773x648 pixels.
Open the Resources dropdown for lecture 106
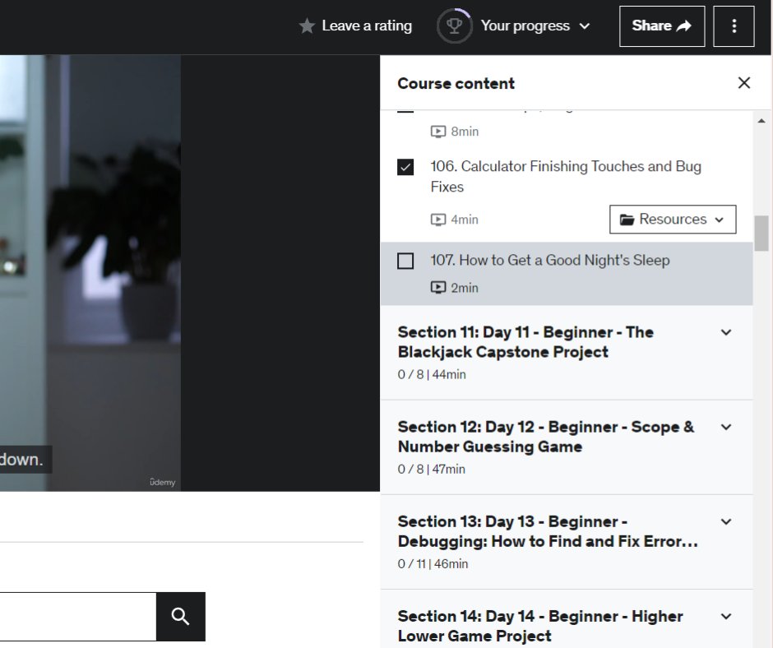[673, 220]
